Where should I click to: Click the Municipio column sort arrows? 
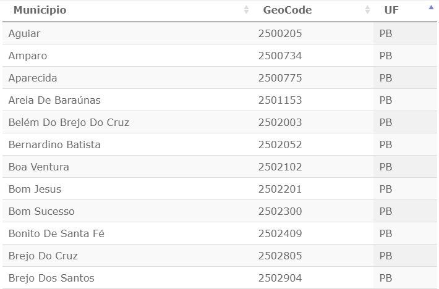click(x=246, y=10)
